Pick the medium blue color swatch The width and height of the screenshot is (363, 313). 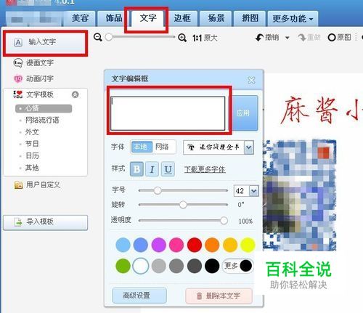(141, 245)
